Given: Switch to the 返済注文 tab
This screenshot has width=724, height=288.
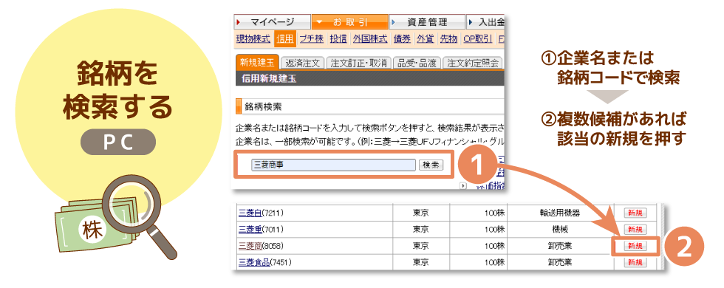Looking at the screenshot, I should coord(302,64).
